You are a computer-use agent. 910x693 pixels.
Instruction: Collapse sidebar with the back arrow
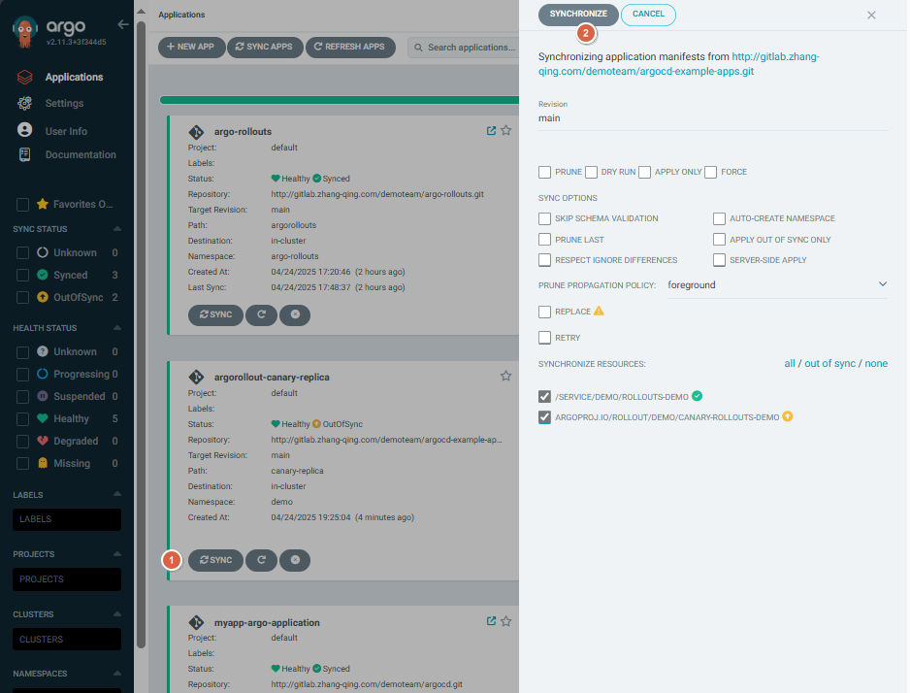click(x=123, y=24)
